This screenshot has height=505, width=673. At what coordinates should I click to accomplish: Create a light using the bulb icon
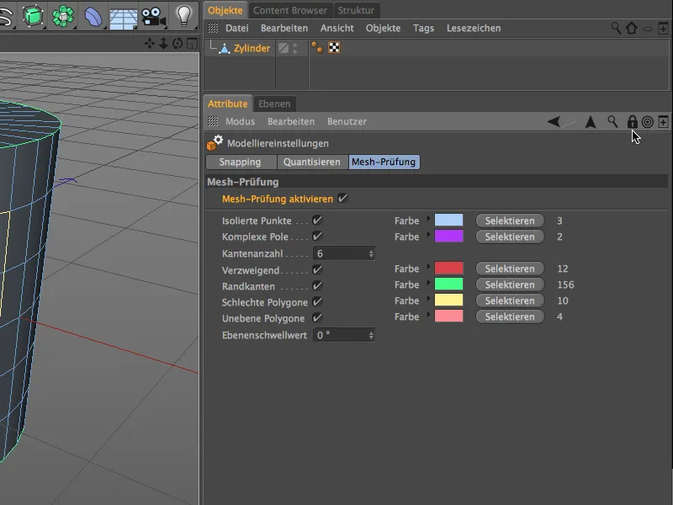tap(184, 15)
